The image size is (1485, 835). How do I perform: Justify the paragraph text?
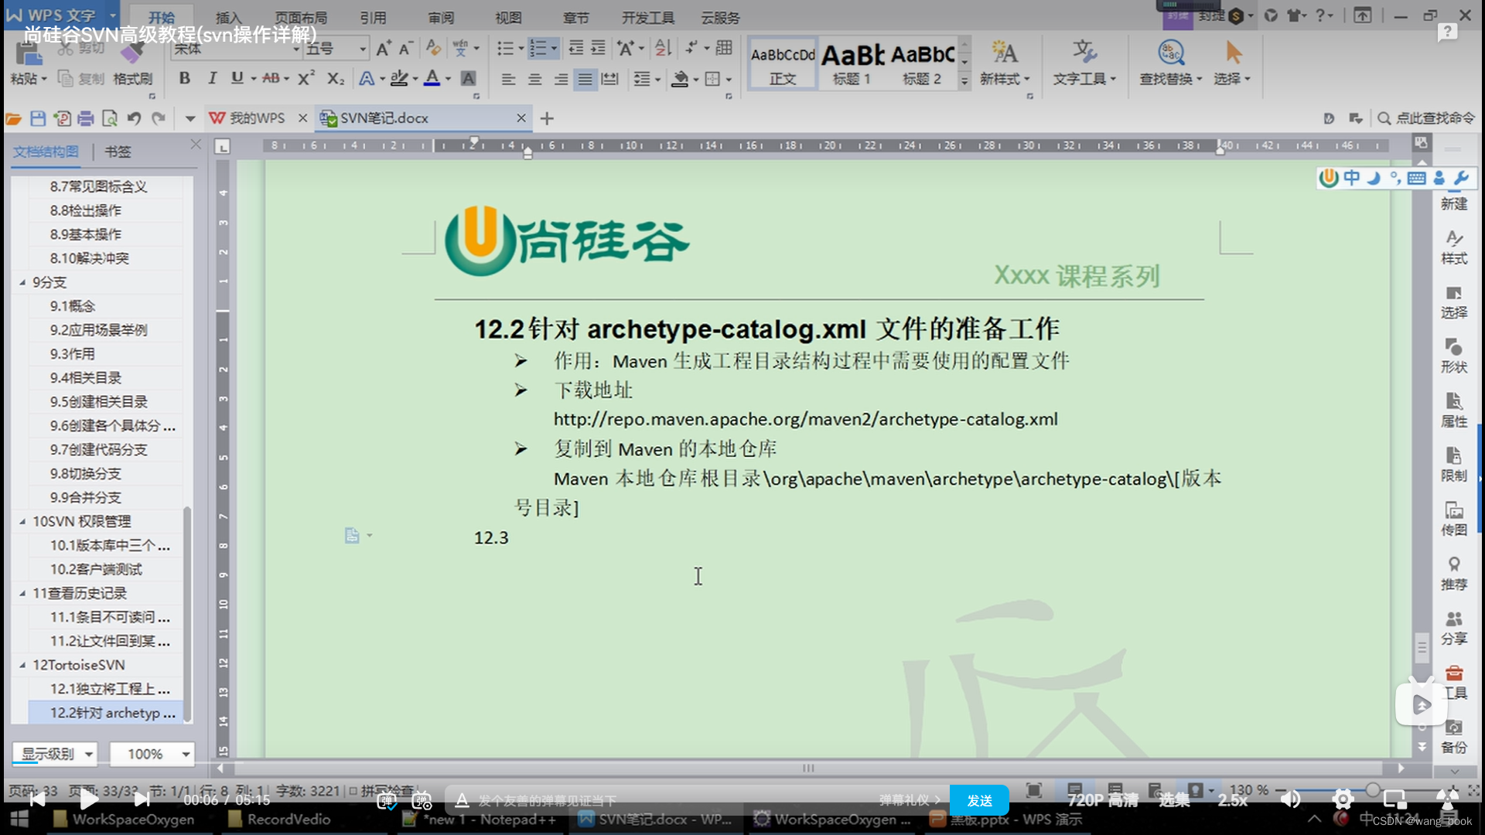(x=585, y=79)
